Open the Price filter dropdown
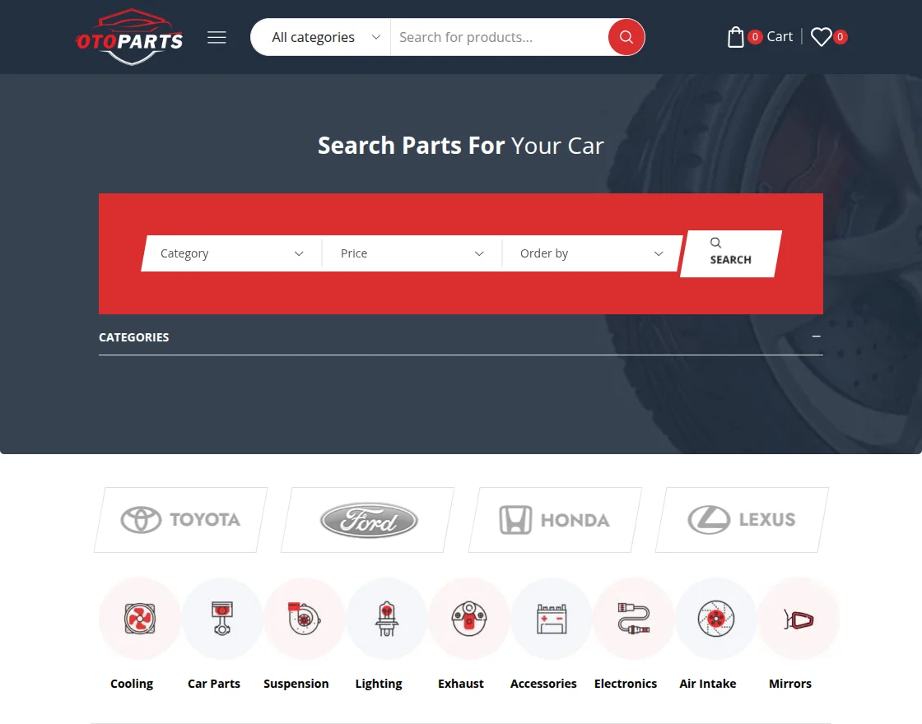 pos(412,253)
